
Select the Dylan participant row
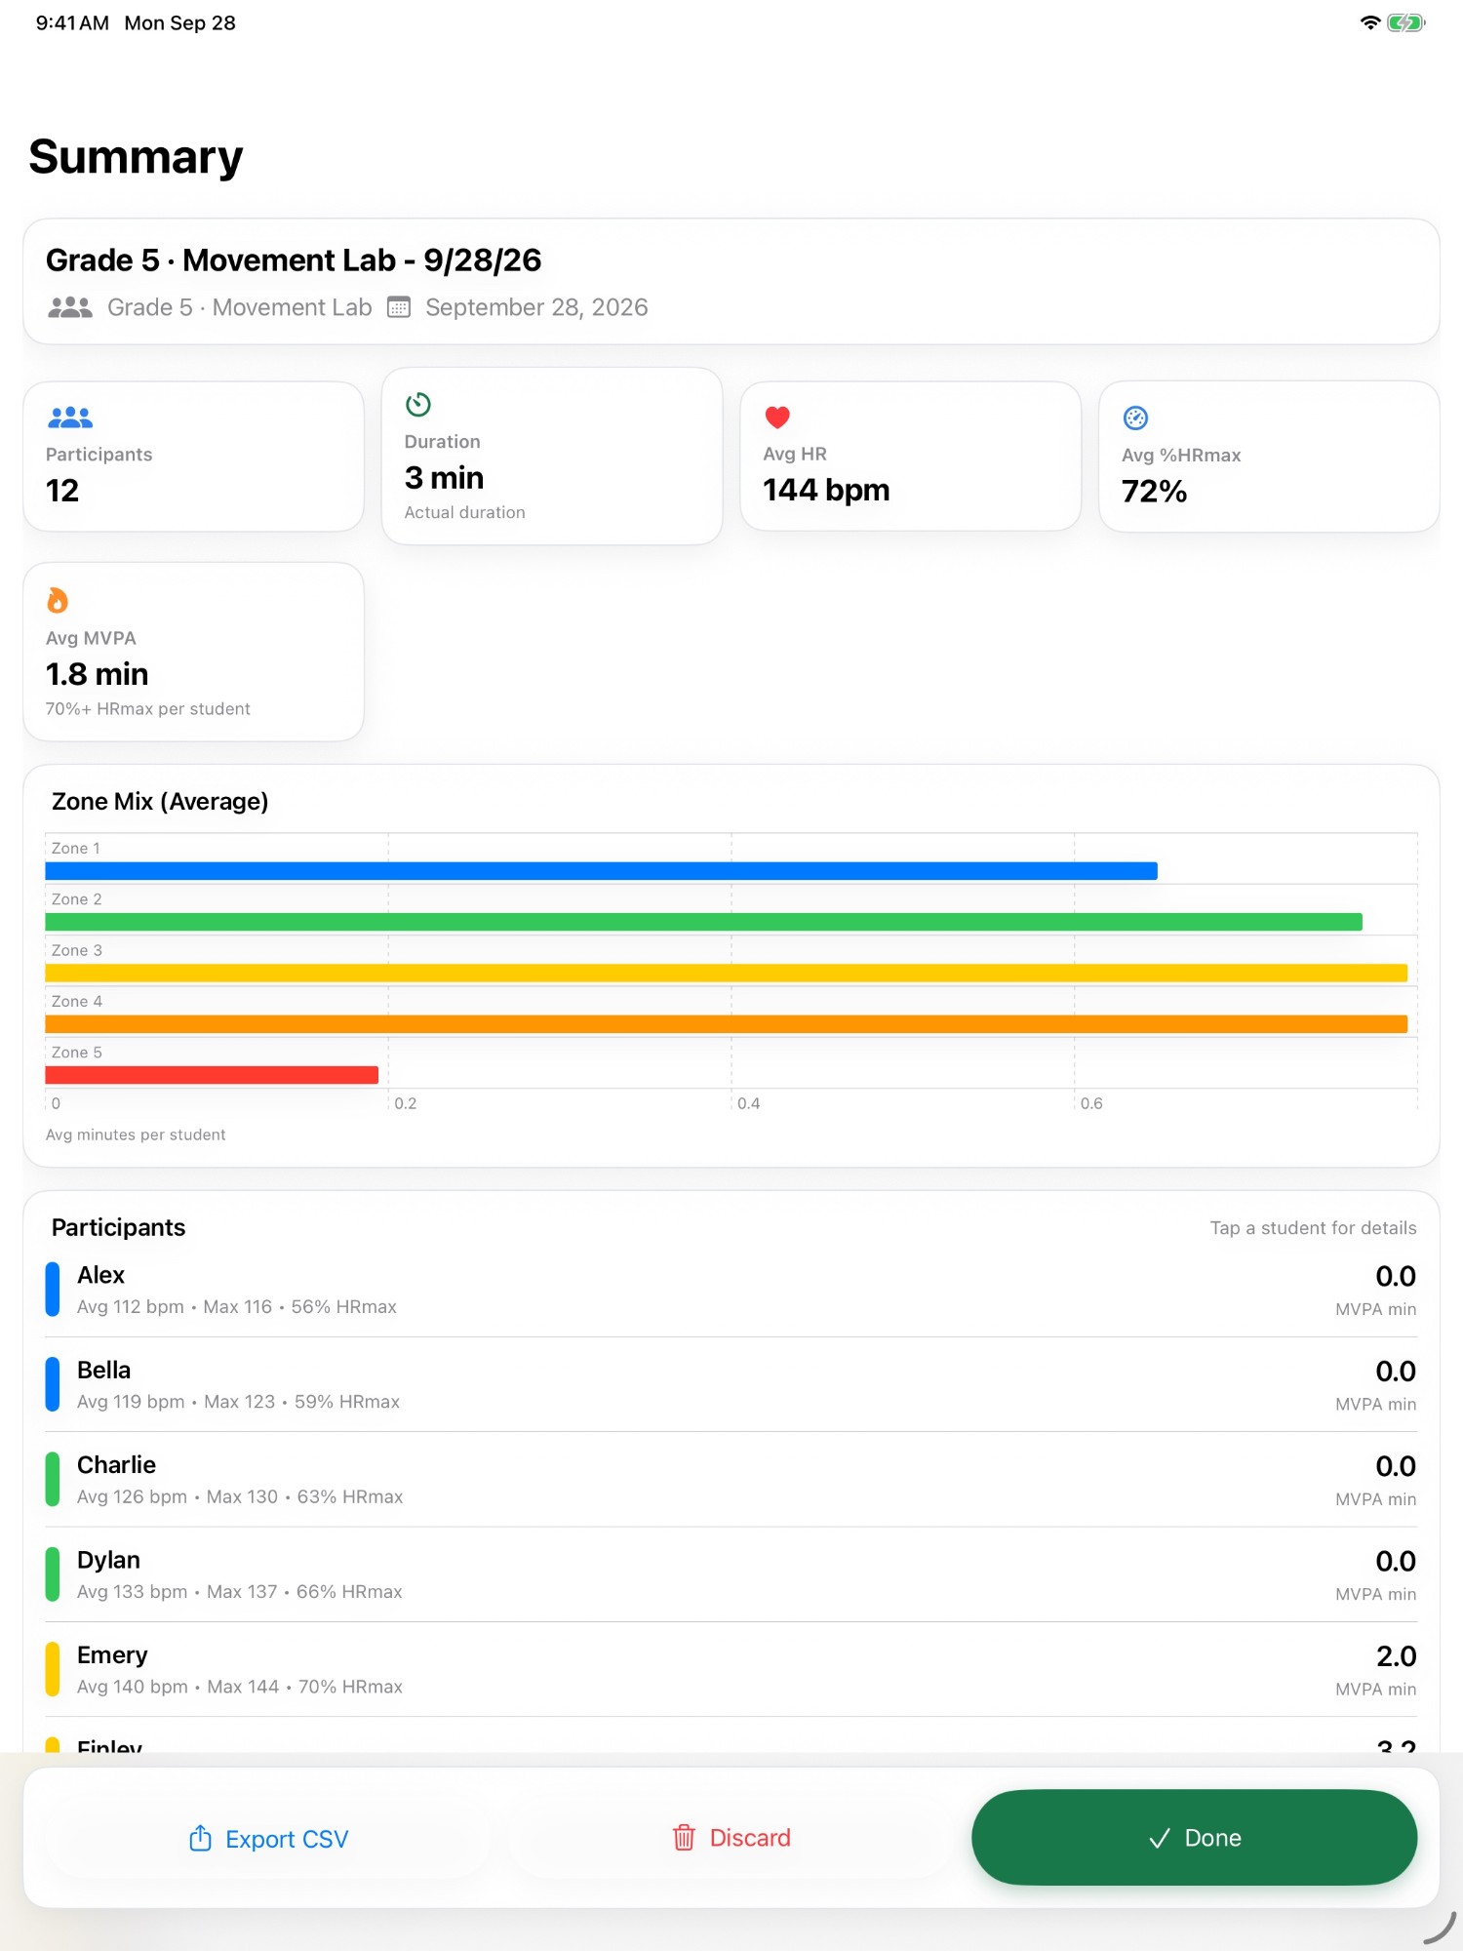[731, 1573]
